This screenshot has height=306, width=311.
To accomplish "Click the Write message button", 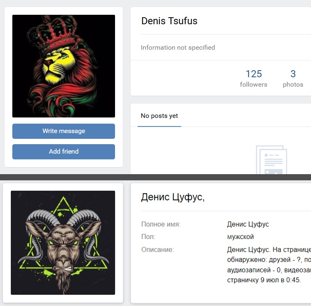I will pos(63,131).
